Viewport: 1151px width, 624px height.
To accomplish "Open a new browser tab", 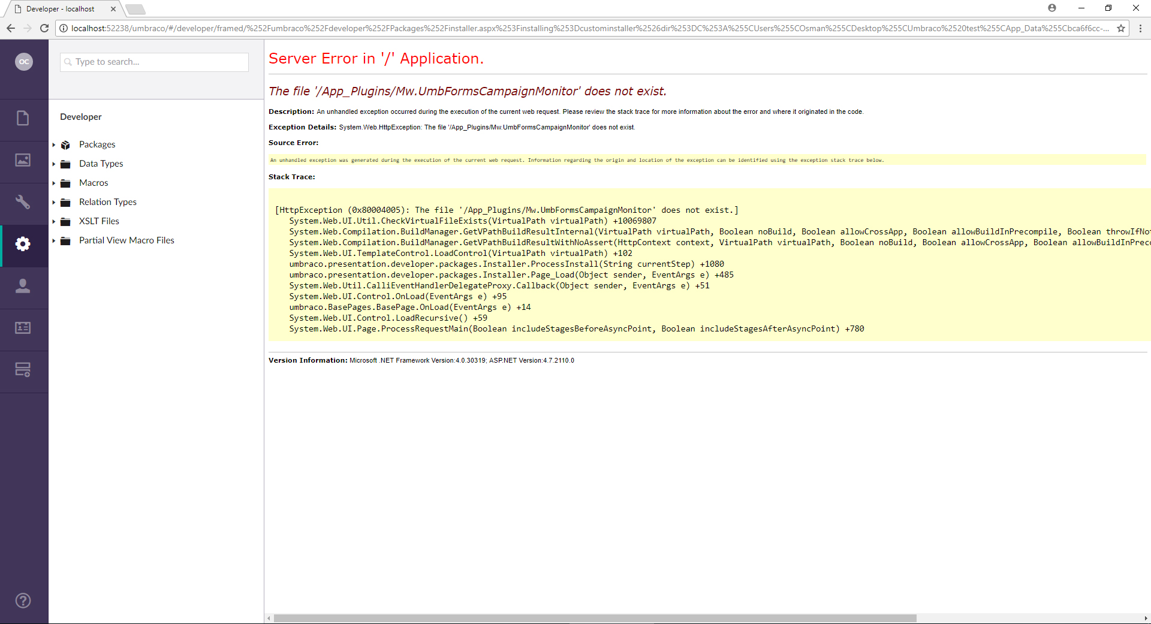I will pyautogui.click(x=135, y=9).
